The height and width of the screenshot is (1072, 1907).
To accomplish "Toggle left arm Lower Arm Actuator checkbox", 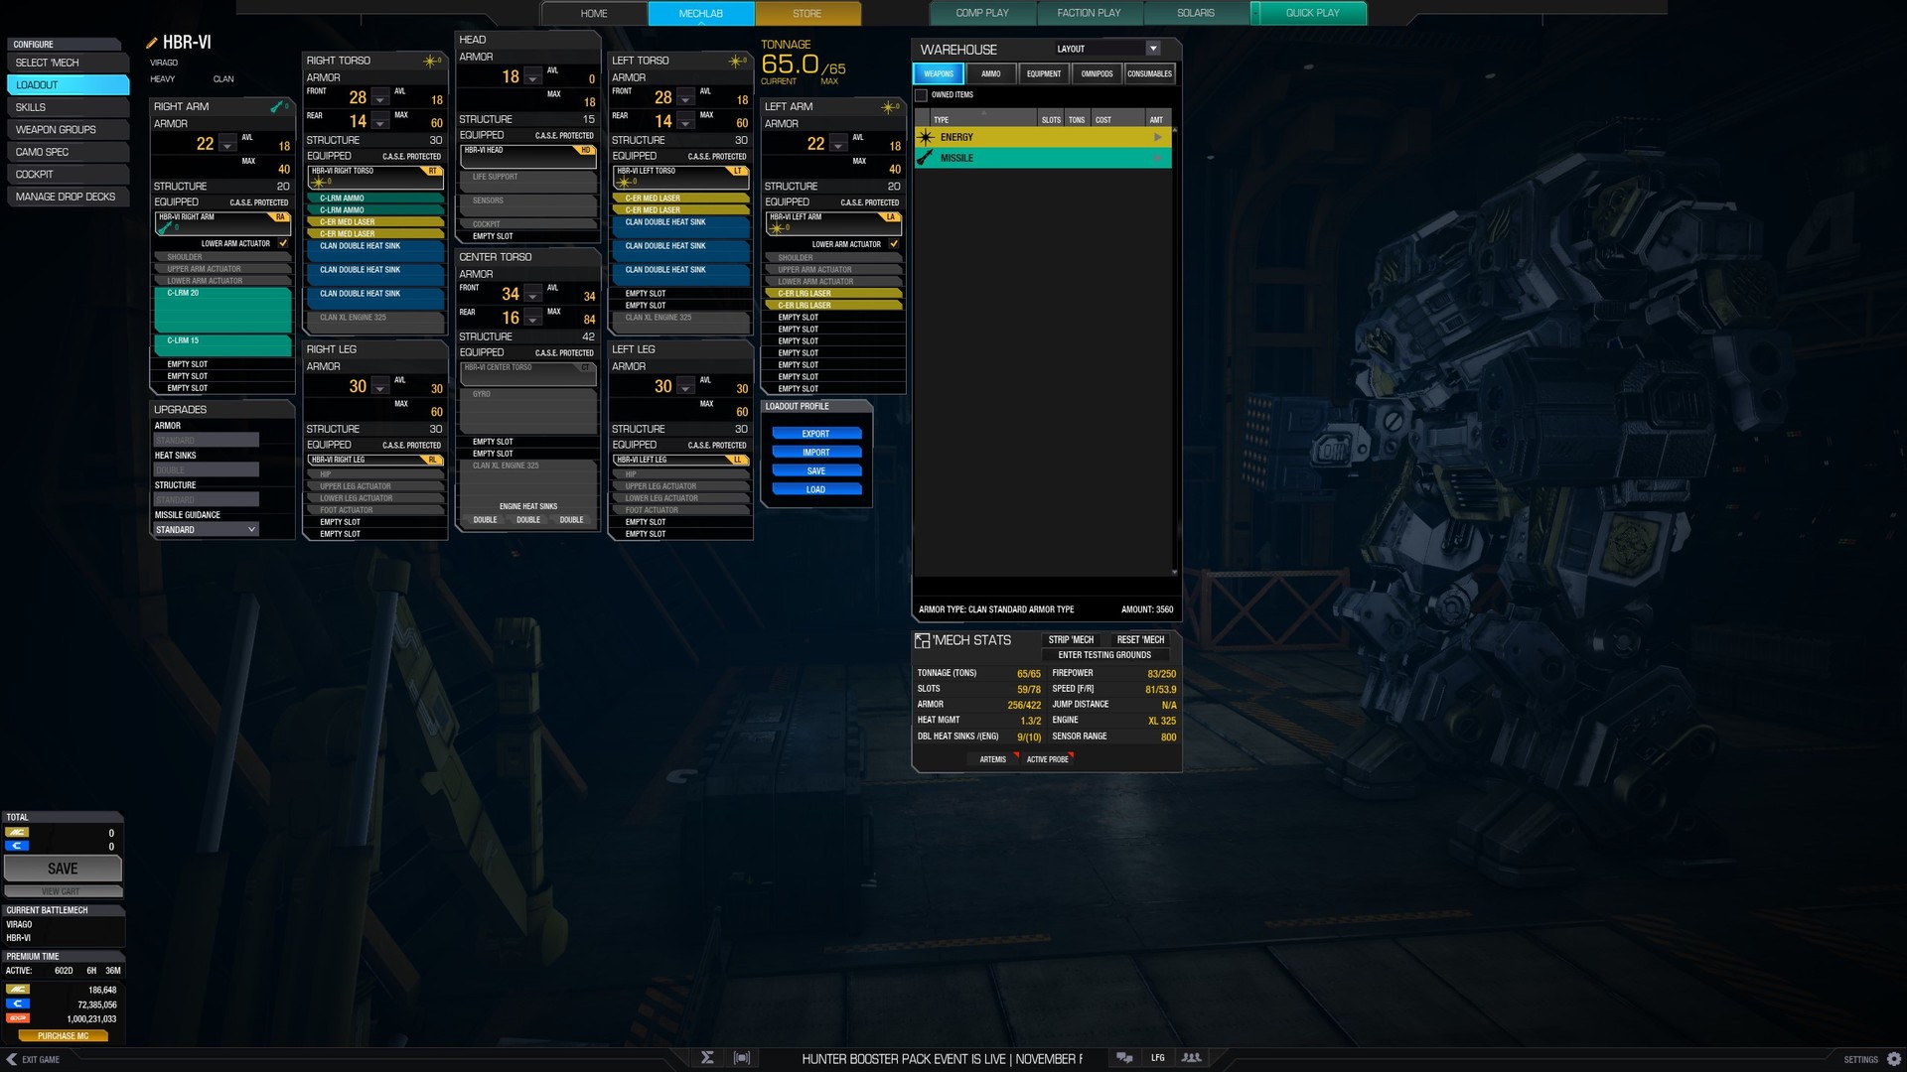I will point(894,244).
